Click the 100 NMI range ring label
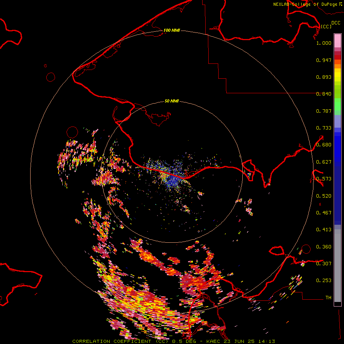This screenshot has width=344, height=344. (172, 30)
